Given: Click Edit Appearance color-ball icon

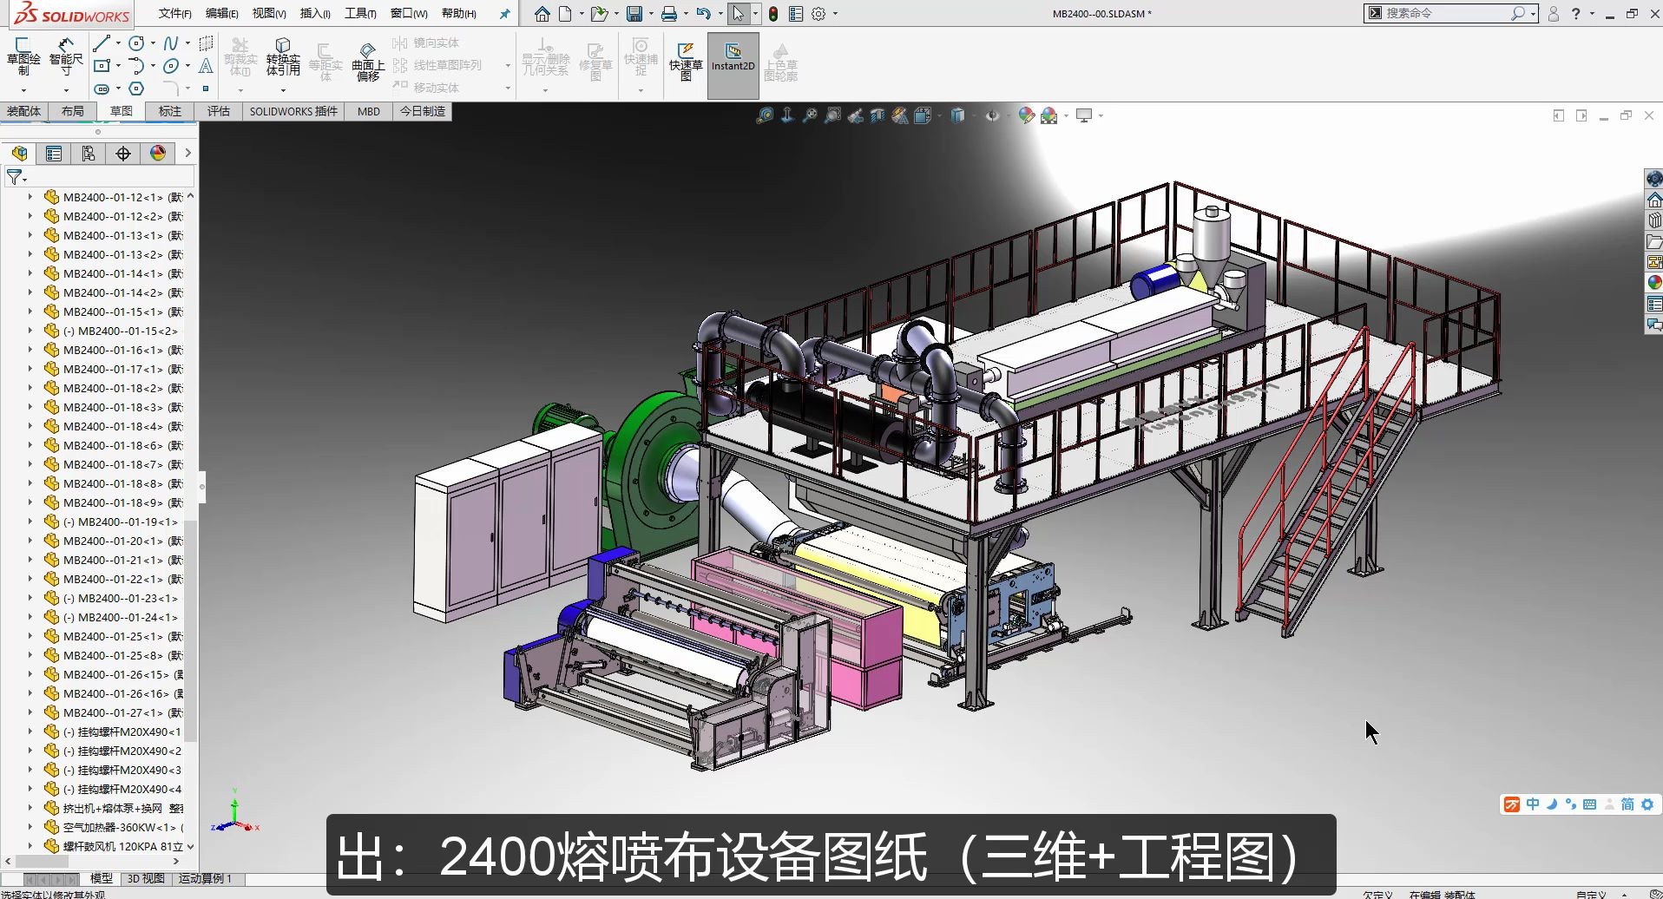Looking at the screenshot, I should (x=1027, y=115).
